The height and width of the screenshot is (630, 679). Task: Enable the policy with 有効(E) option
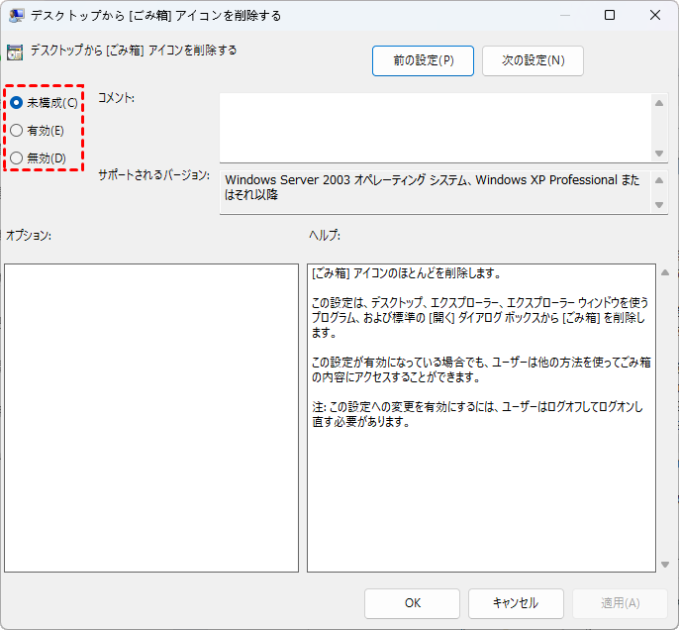point(17,131)
